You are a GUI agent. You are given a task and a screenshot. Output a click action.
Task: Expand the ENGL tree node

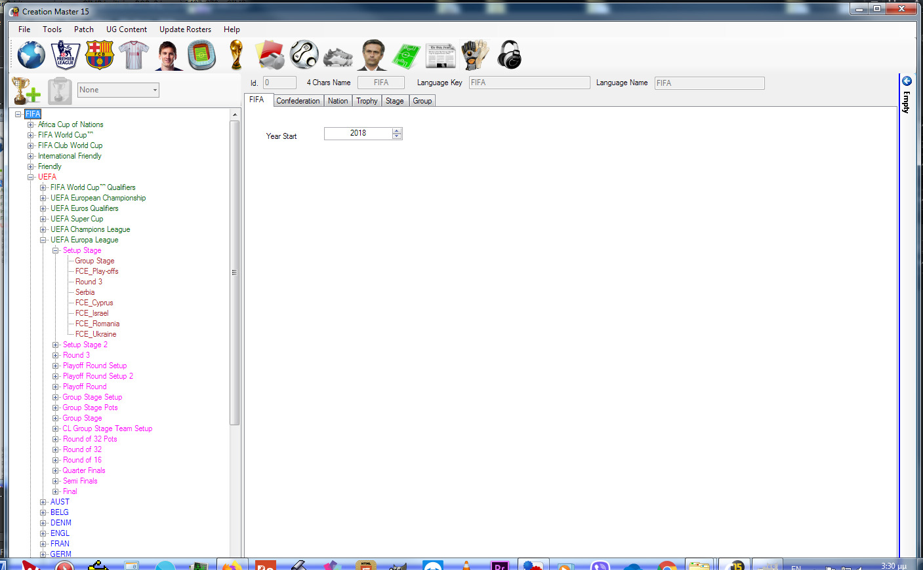(43, 533)
